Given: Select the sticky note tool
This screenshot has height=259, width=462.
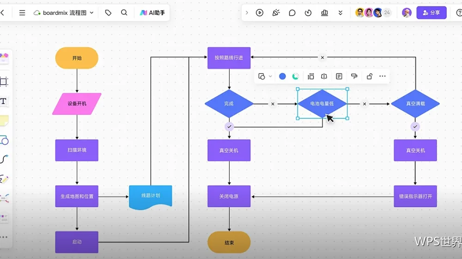Looking at the screenshot, I should point(4,121).
